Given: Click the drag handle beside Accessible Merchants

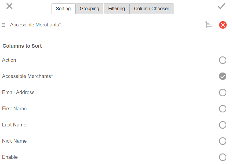Looking at the screenshot, I should pos(3,25).
